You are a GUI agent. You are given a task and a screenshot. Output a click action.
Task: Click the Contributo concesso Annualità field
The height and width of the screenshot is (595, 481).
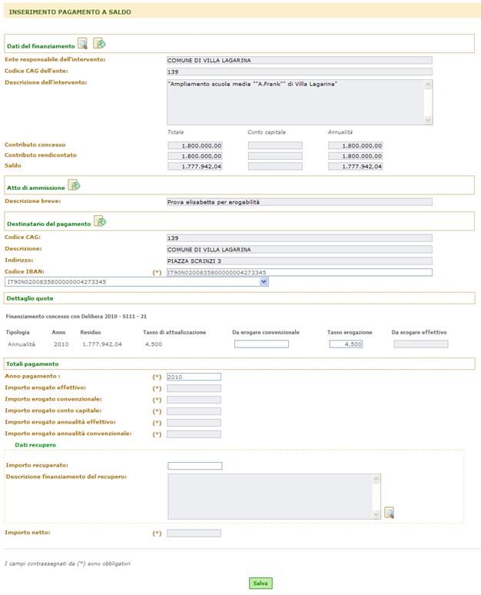coord(356,146)
